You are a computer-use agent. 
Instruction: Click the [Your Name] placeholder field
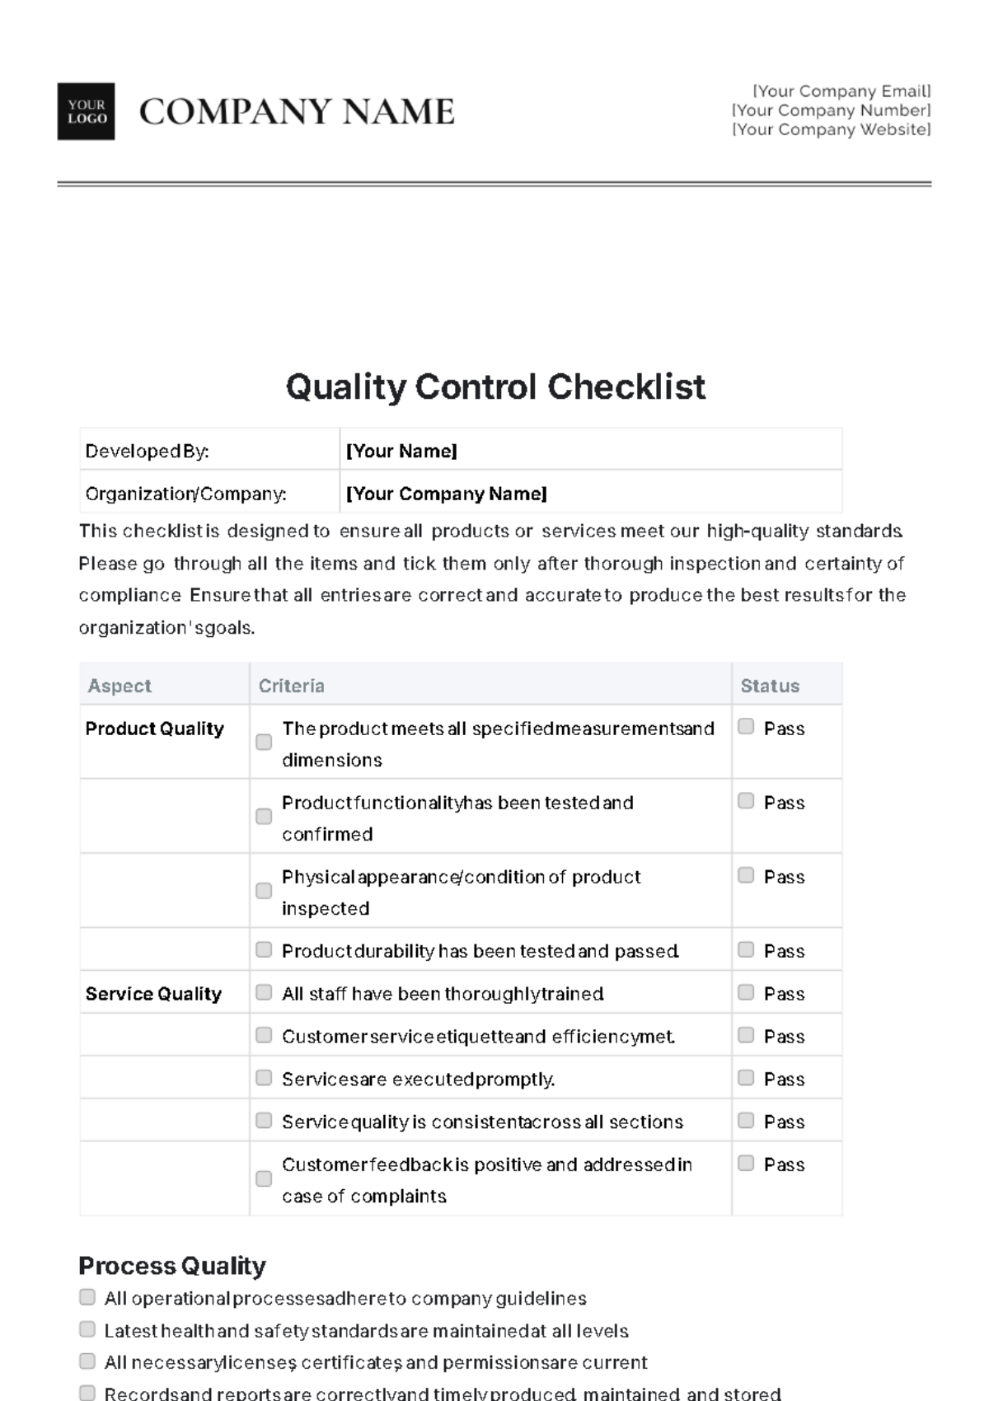click(591, 450)
